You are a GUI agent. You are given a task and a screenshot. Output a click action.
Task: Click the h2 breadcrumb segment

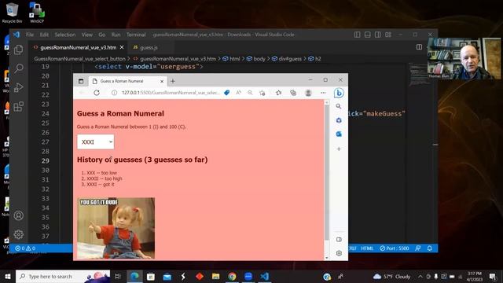pos(314,59)
